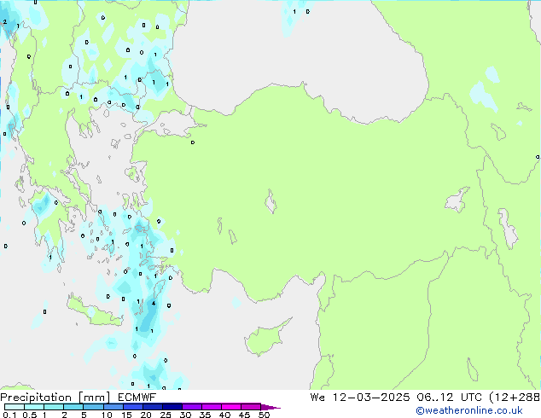This screenshot has width=541, height=418.
Task: Select the 'Precipitation [mm]' title text
Action: pyautogui.click(x=55, y=398)
